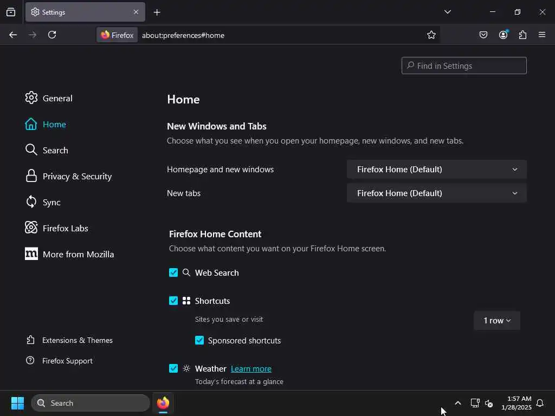555x416 pixels.
Task: Go back one page
Action: pos(13,35)
